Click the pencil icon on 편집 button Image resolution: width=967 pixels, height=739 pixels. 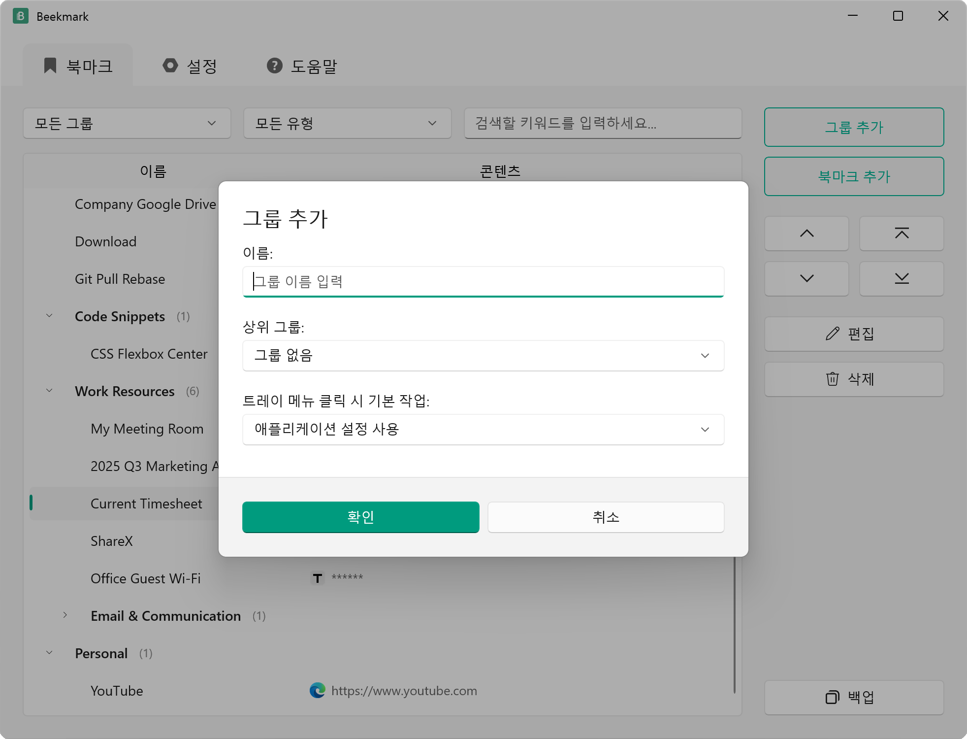pos(832,334)
